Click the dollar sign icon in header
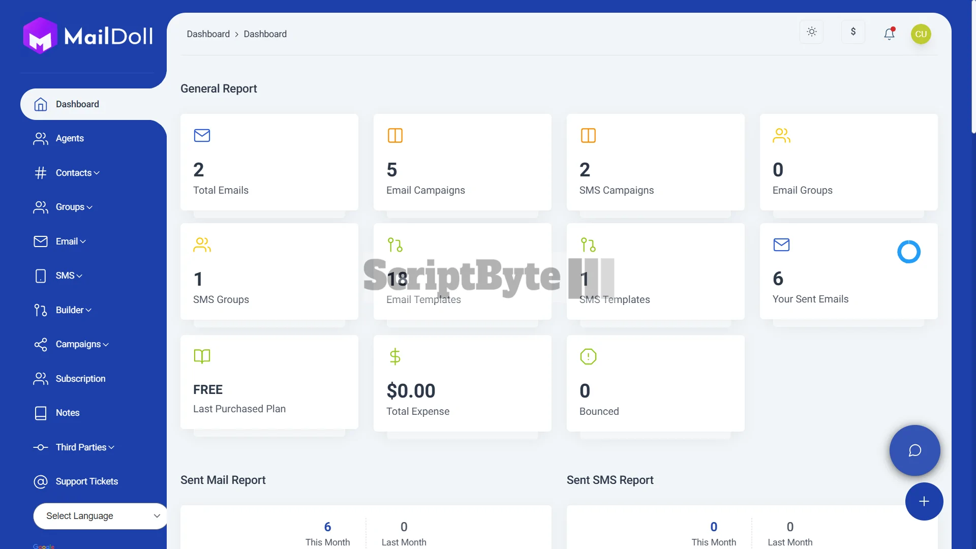976x549 pixels. coord(853,32)
